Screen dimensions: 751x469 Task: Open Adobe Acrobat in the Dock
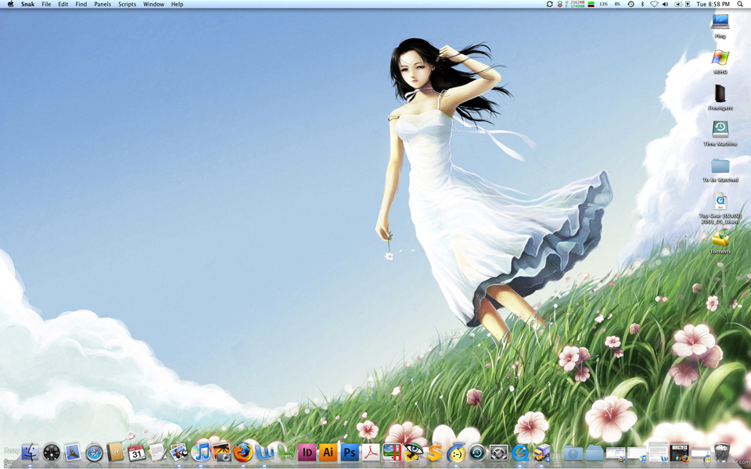pos(371,453)
